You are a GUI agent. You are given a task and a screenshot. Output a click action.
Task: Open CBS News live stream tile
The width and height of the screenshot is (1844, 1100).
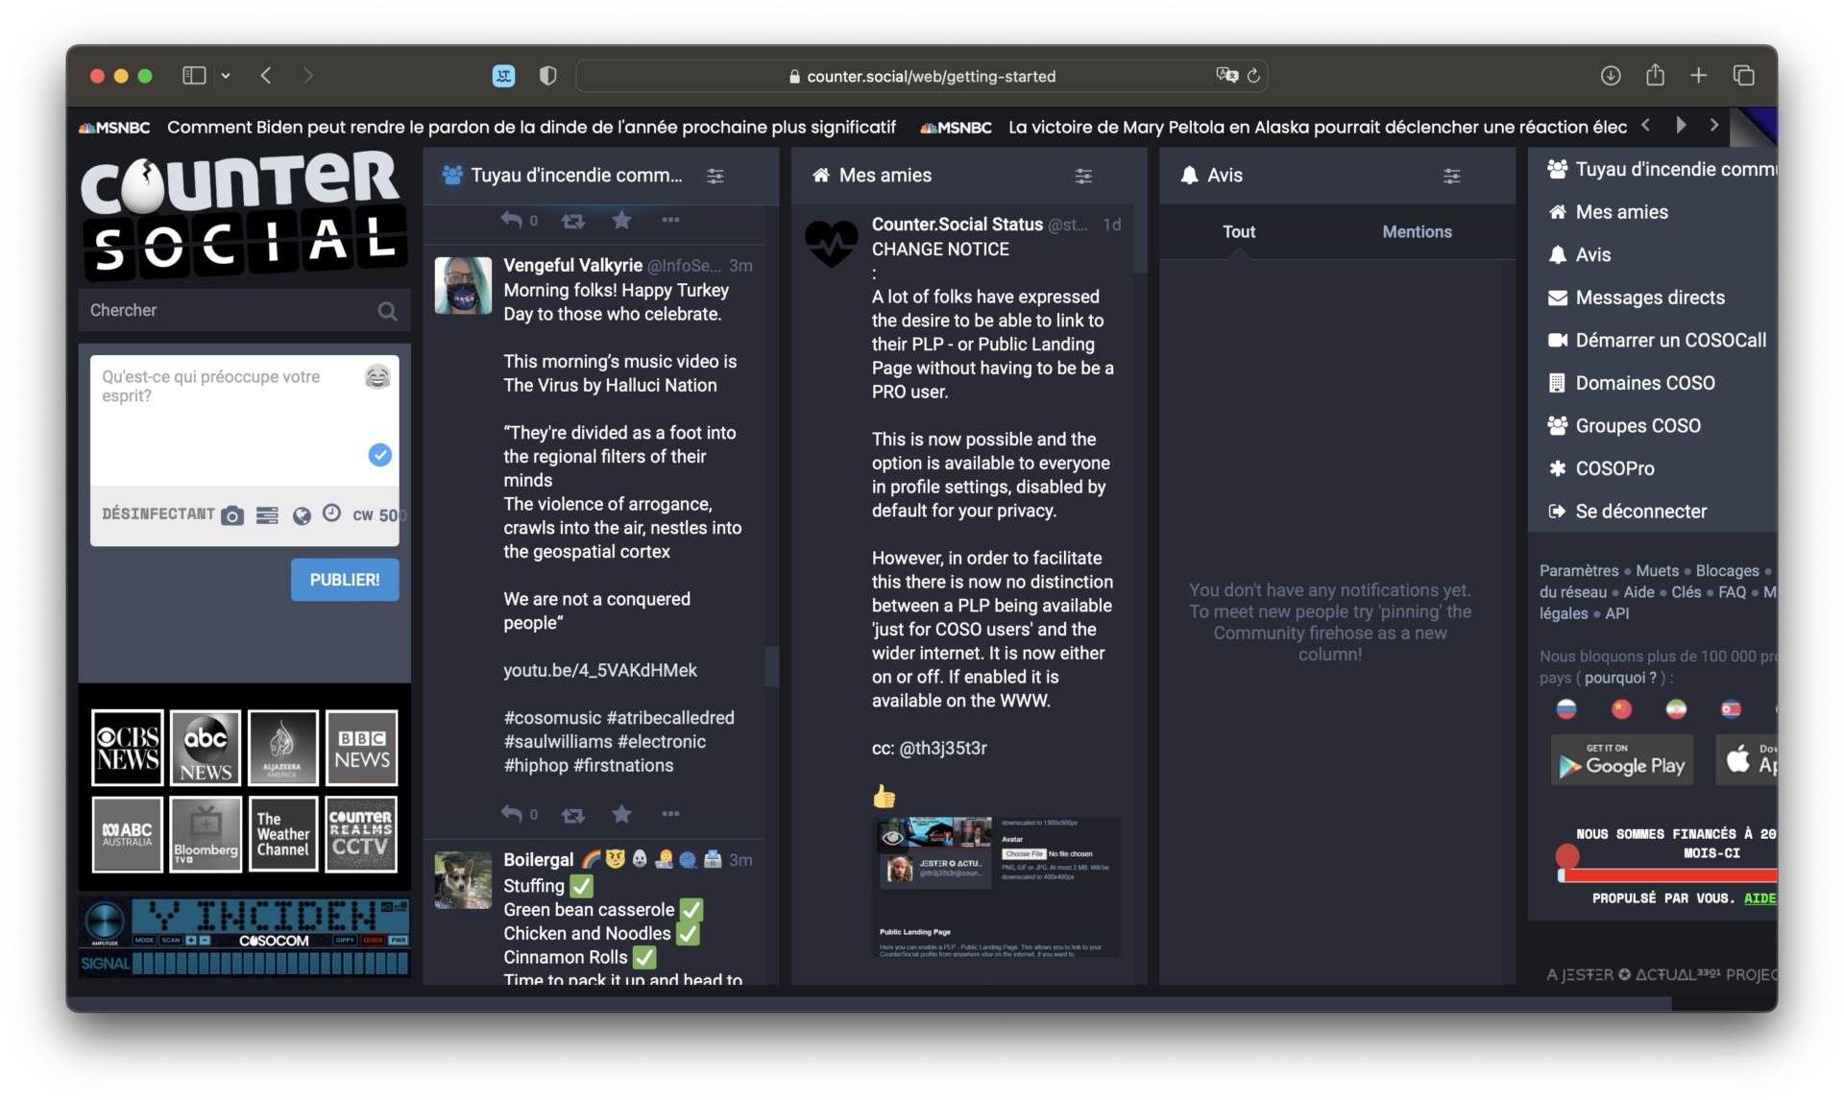point(128,748)
